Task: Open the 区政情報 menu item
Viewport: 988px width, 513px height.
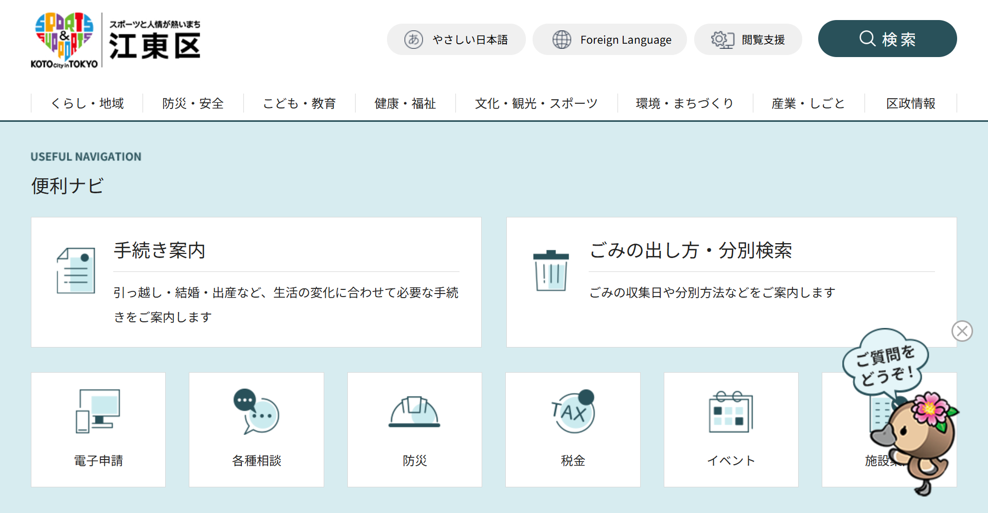Action: point(910,103)
